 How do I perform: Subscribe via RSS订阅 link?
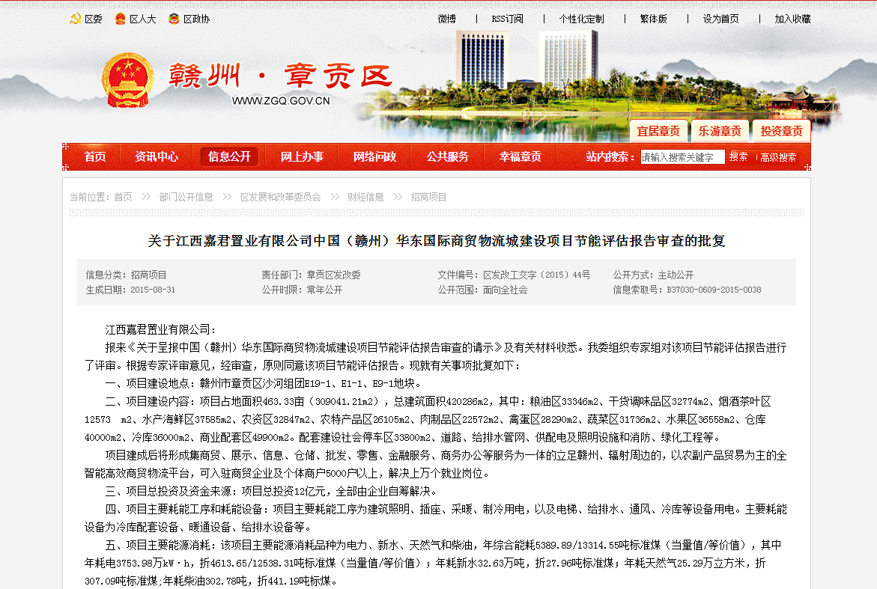[507, 19]
